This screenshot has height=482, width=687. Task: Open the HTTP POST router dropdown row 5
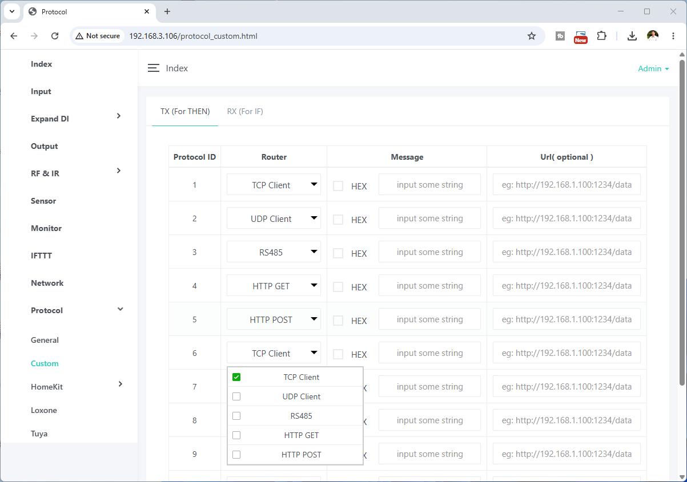(274, 319)
